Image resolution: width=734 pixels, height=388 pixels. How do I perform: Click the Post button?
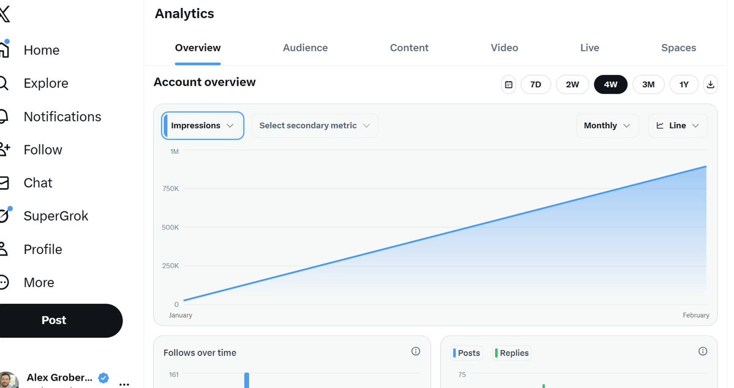60,320
